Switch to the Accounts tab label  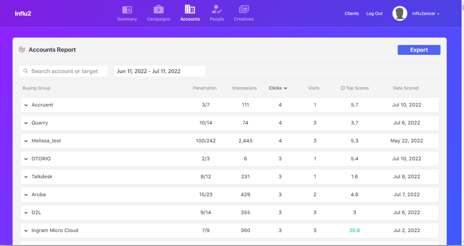tap(190, 19)
